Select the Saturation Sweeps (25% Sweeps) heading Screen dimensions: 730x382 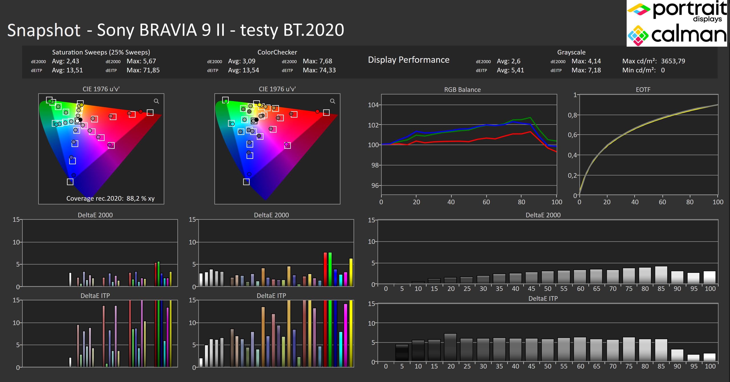pos(101,52)
